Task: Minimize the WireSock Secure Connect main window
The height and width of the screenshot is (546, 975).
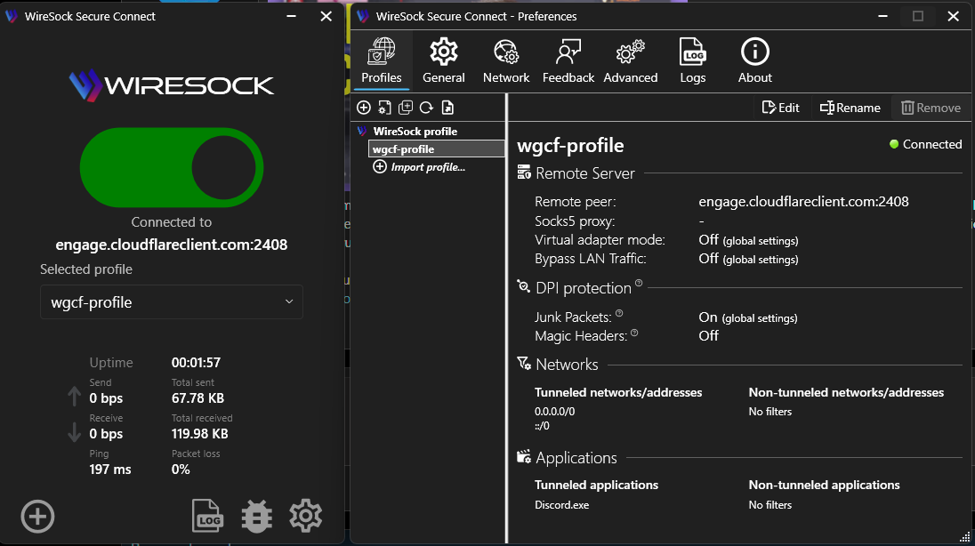Action: point(291,16)
